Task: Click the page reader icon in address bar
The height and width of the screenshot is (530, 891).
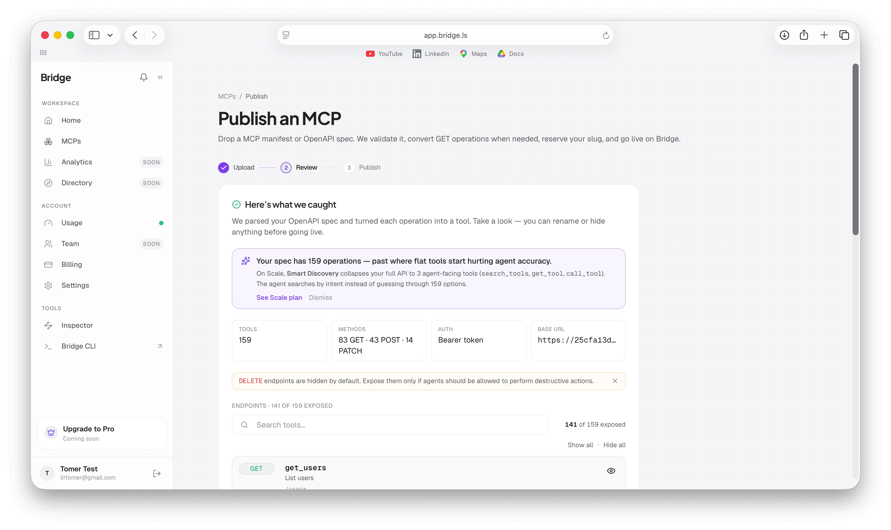Action: click(286, 35)
